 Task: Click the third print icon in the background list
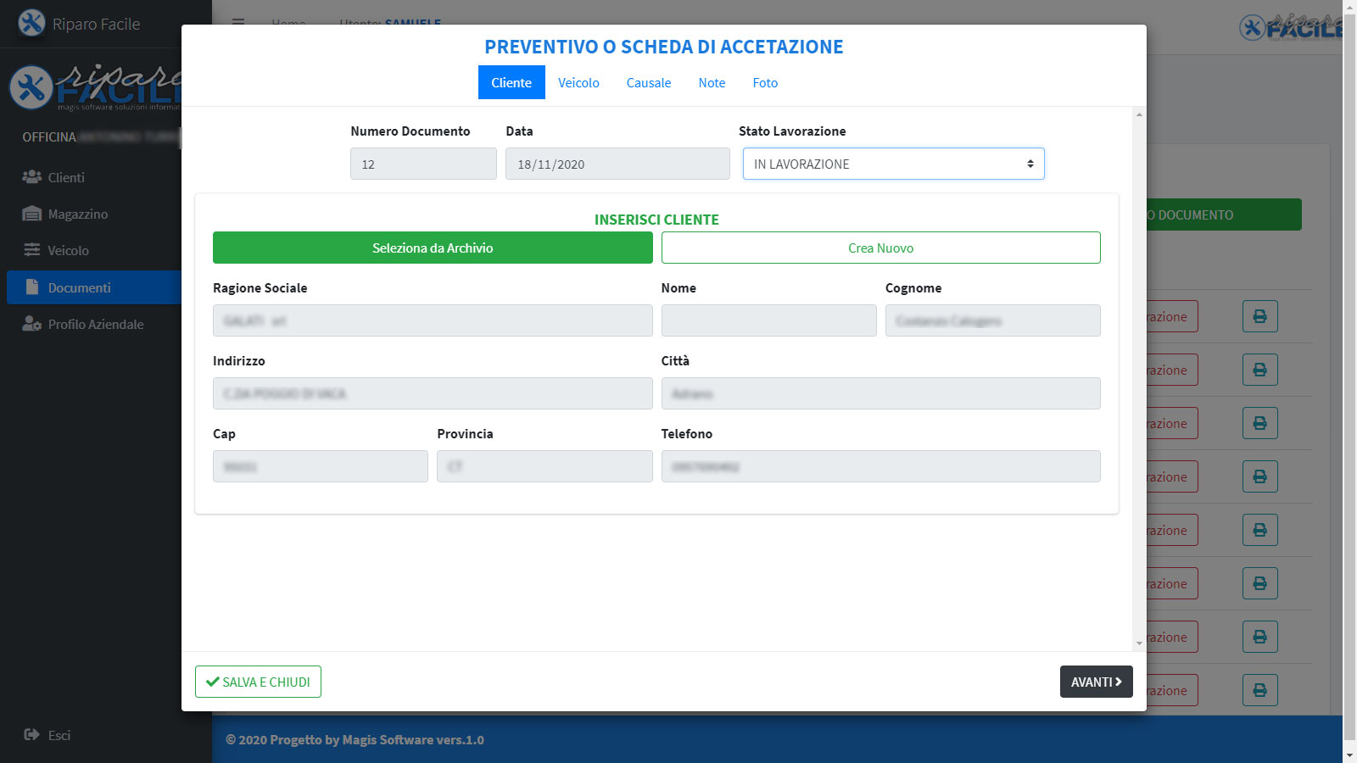(1260, 423)
